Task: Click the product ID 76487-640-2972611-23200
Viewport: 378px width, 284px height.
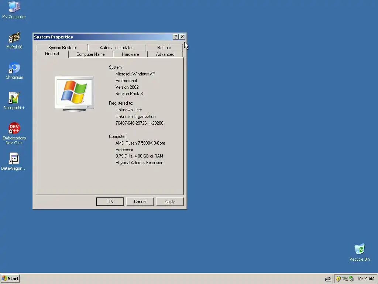Action: 139,123
